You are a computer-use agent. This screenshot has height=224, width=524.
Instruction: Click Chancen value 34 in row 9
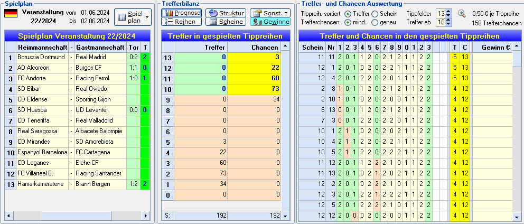click(x=254, y=99)
